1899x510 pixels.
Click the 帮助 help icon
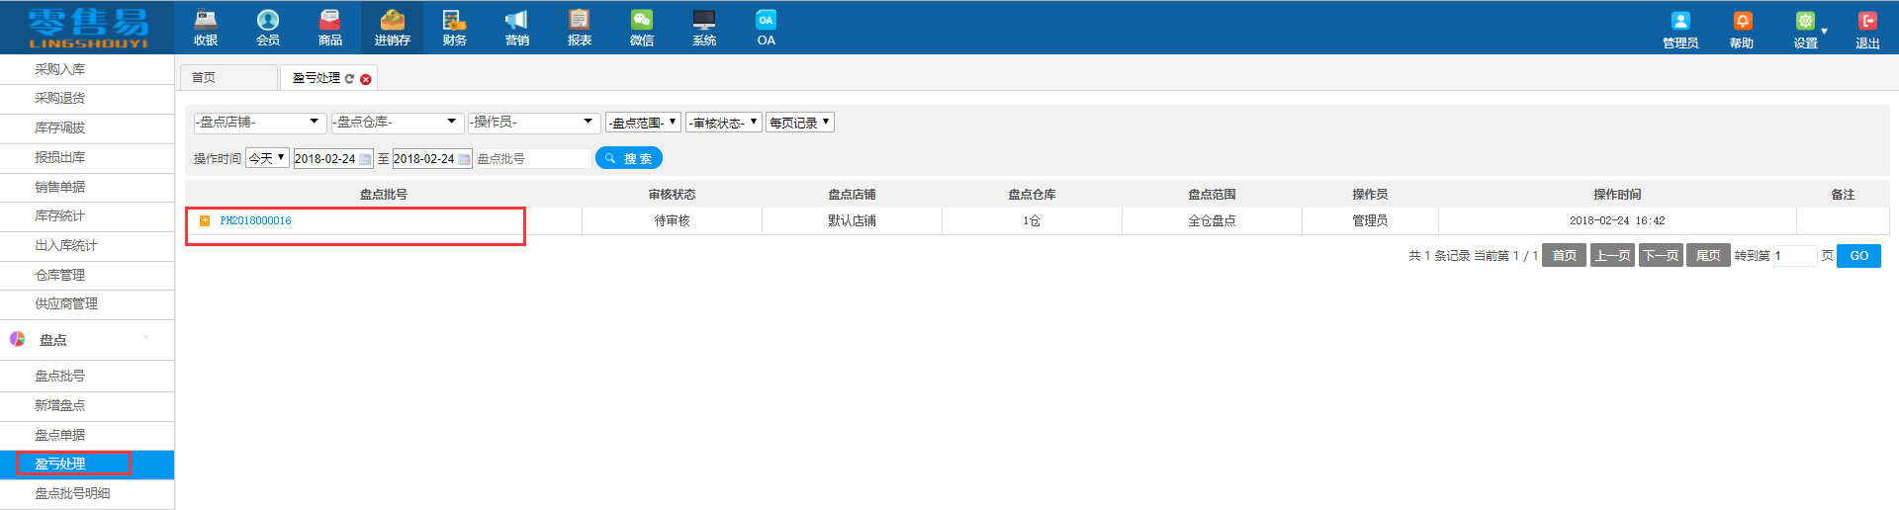tap(1742, 21)
